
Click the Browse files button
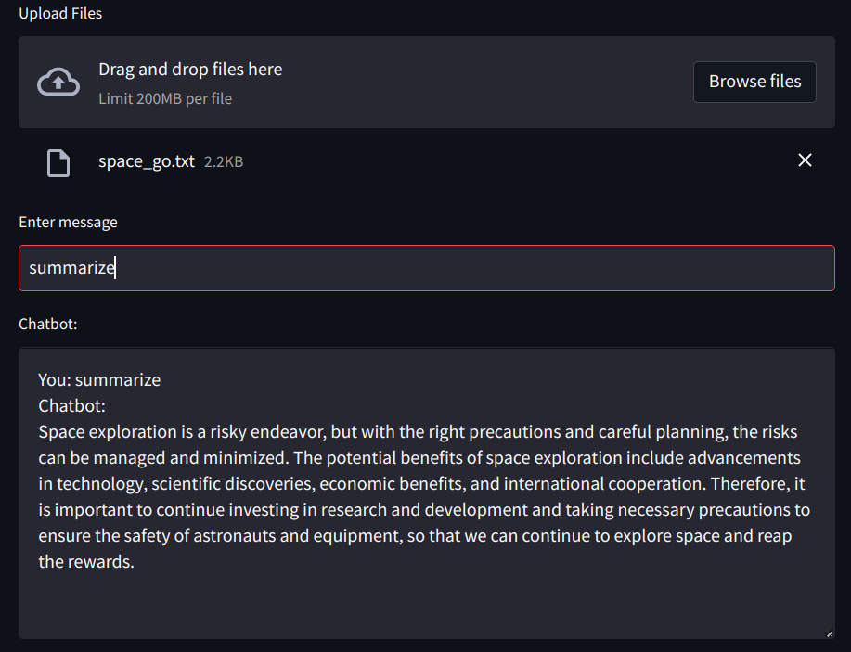pyautogui.click(x=754, y=82)
